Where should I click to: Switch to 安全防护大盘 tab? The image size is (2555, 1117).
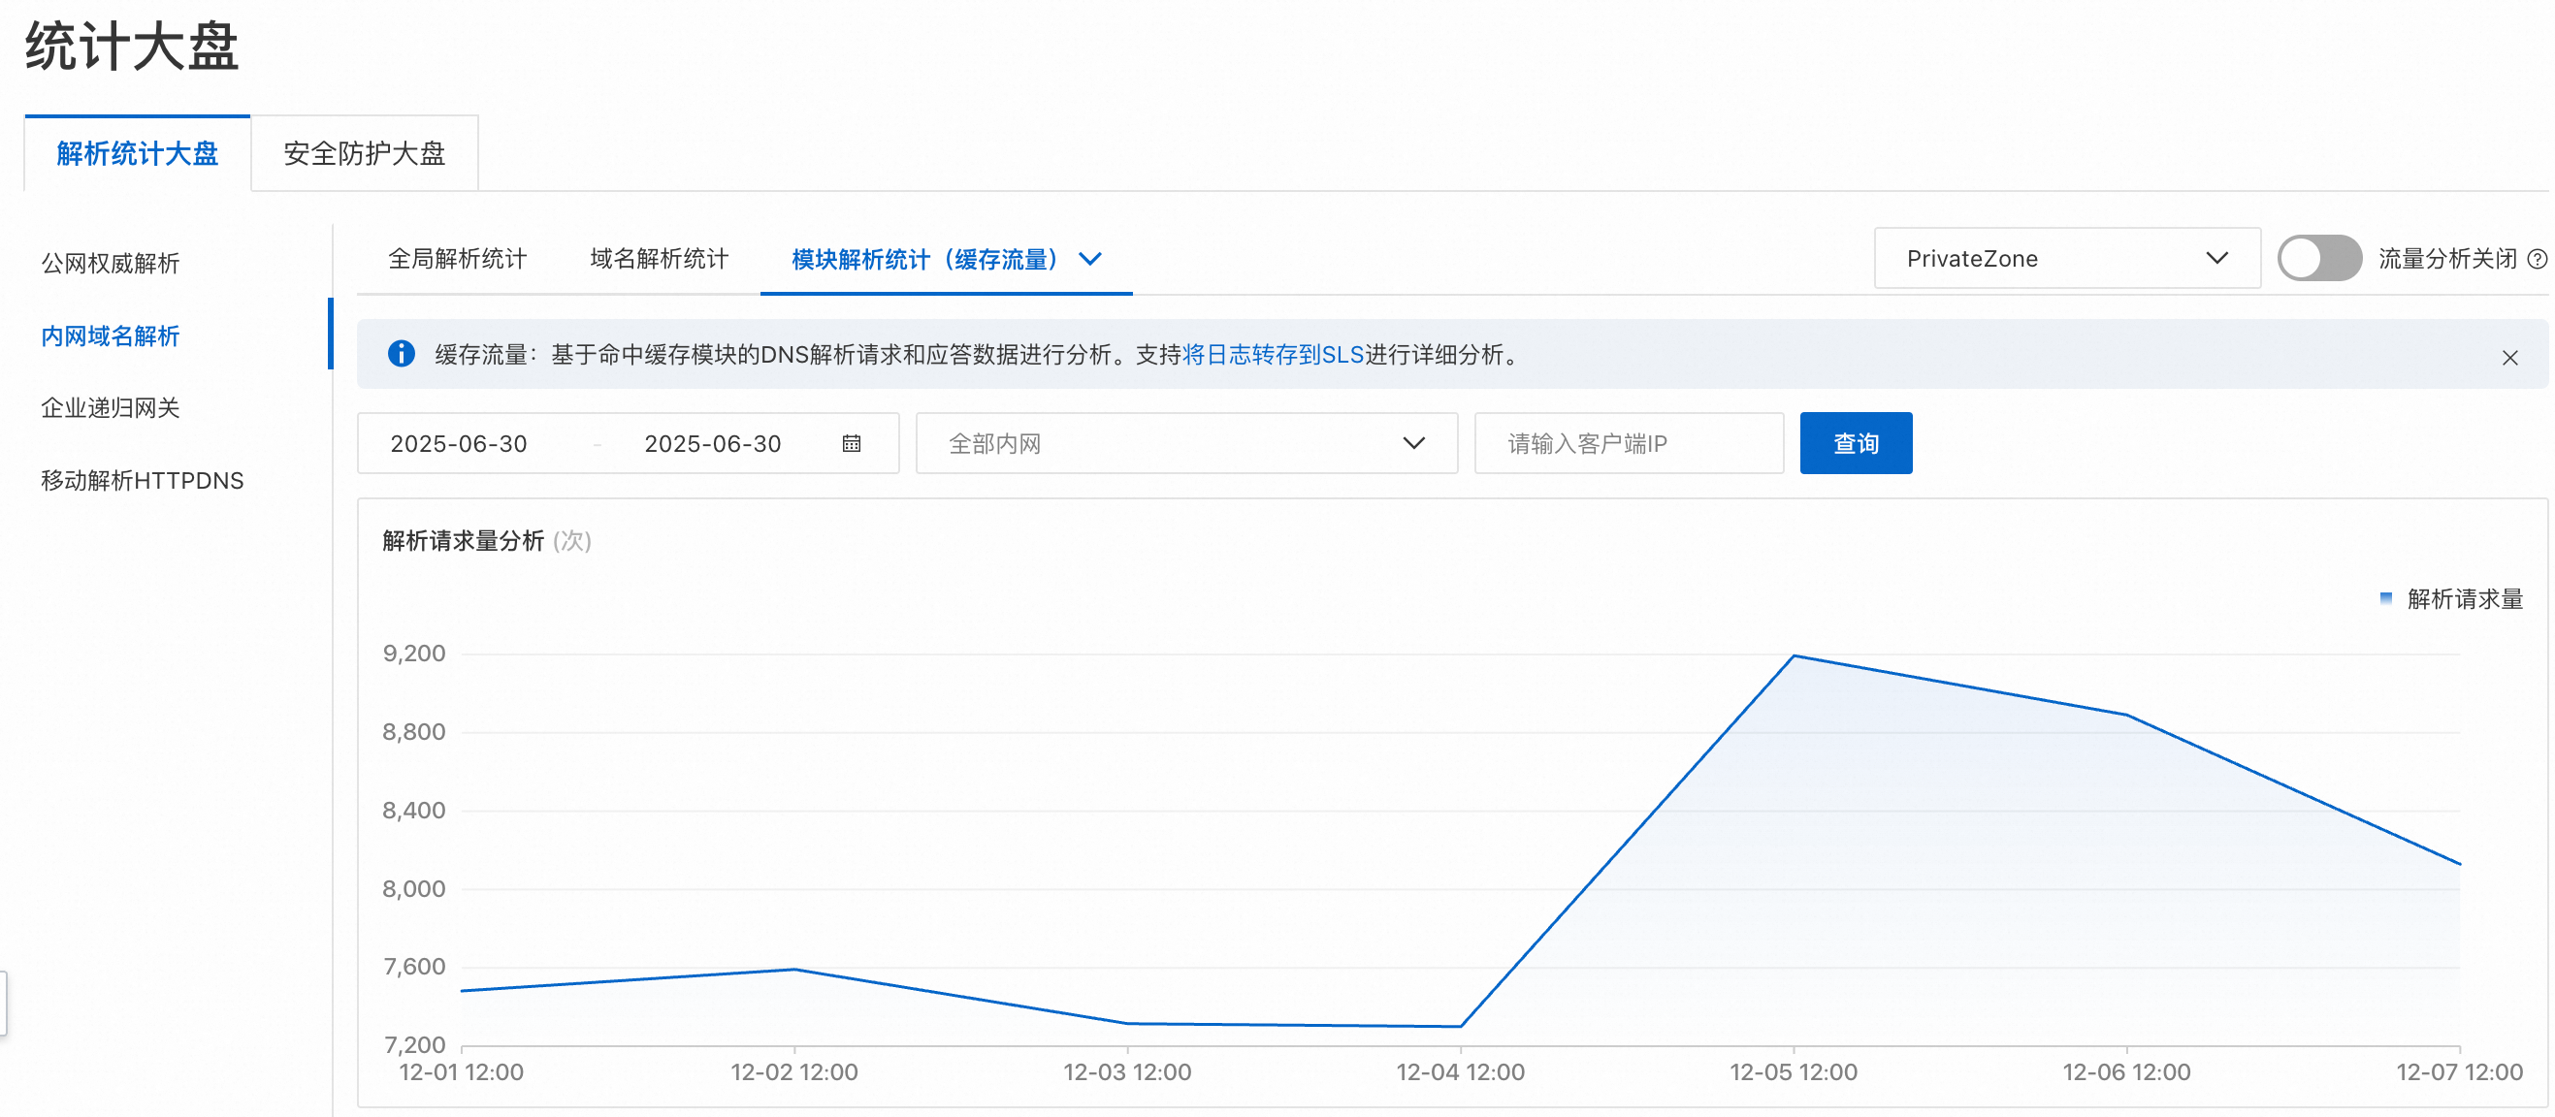coord(364,153)
